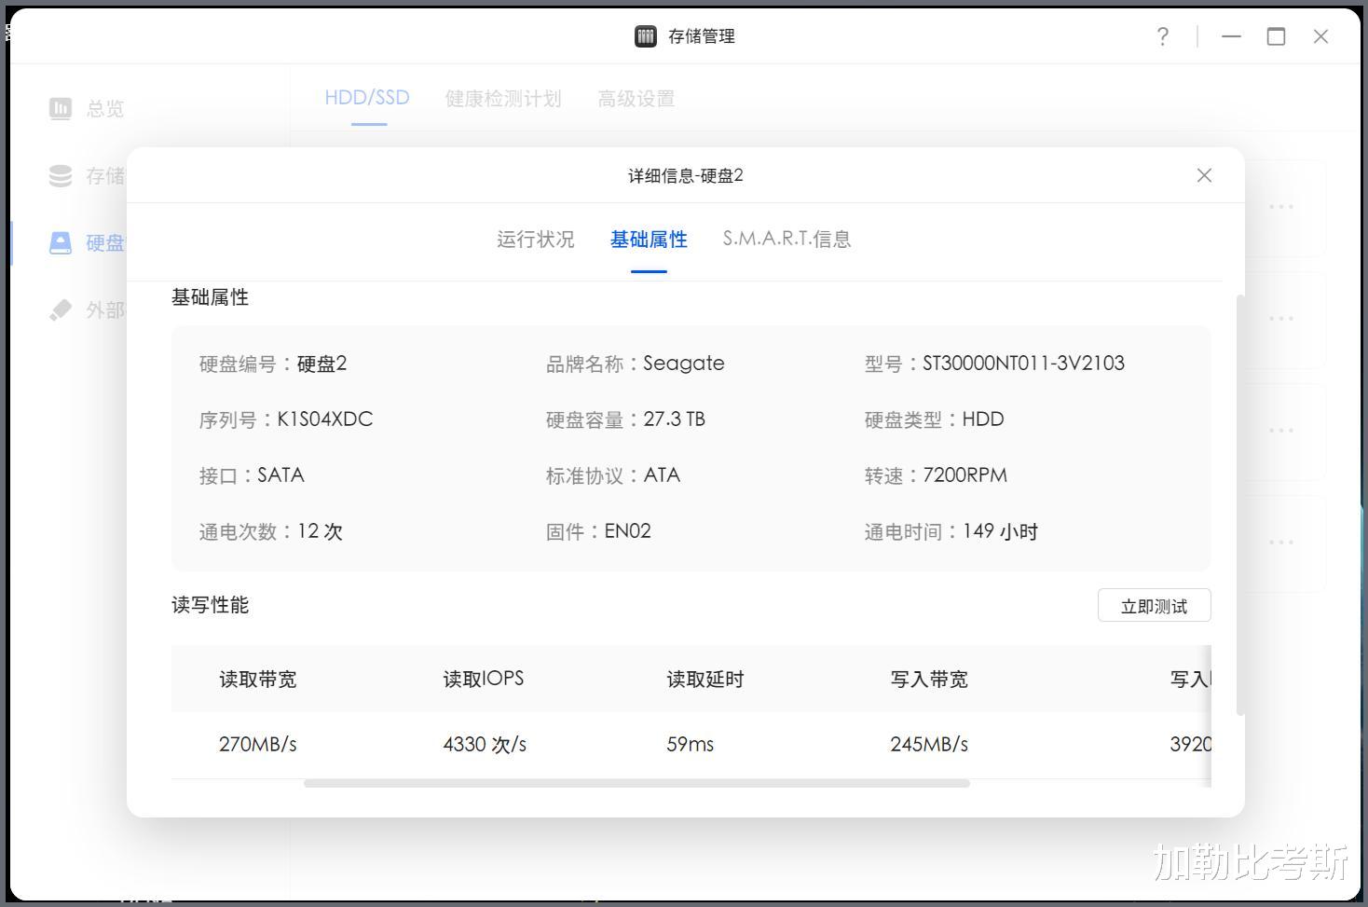Switch to the S.M.A.R.T.信息 tab
1368x907 pixels.
point(787,240)
